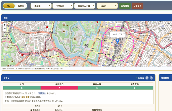Click the 地図 panel title
Screen dimensions: 172x111
pyautogui.click(x=6, y=18)
